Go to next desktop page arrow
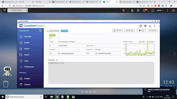 coord(174,54)
